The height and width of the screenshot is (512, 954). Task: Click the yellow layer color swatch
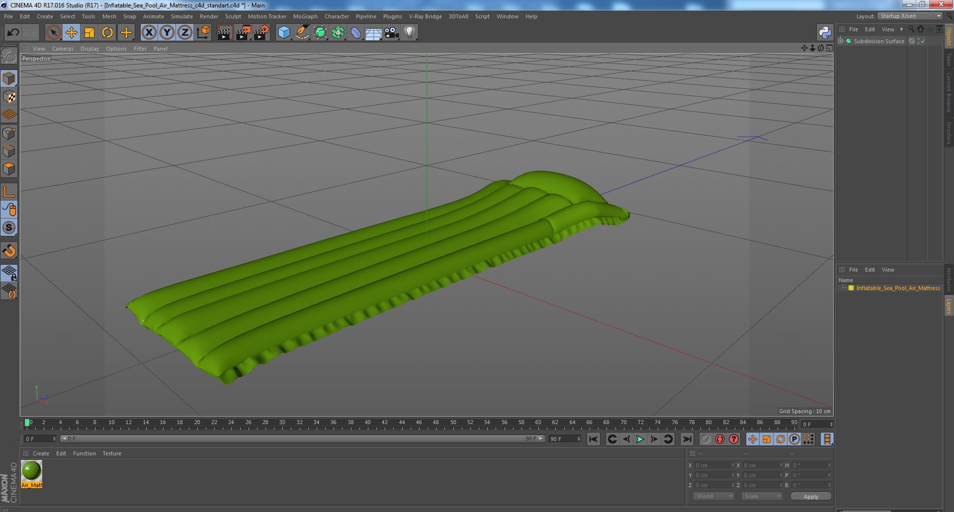click(851, 288)
